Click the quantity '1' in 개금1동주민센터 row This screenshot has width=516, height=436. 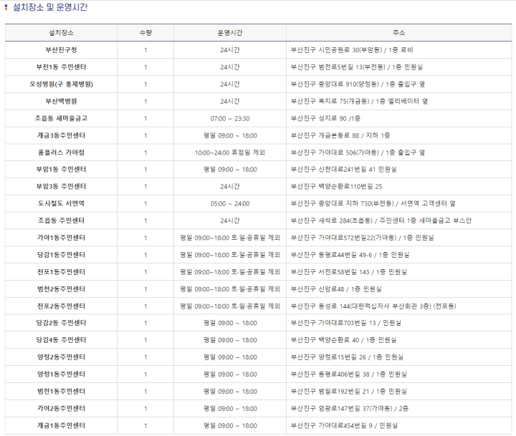click(145, 425)
